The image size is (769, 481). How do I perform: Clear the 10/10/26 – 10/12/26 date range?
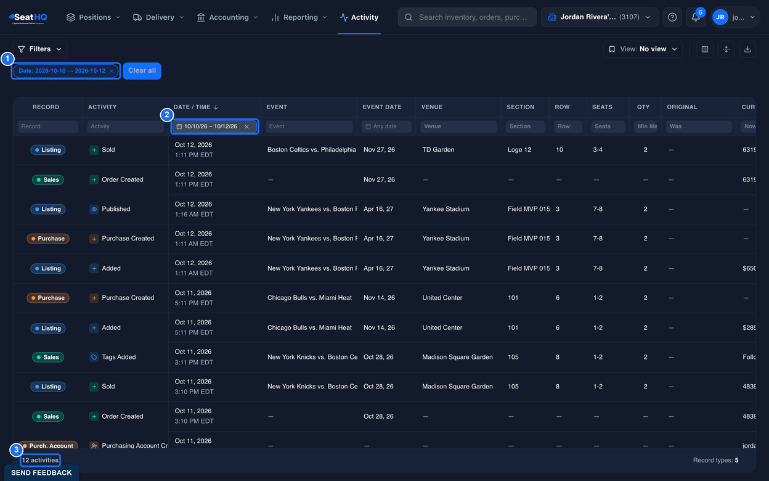(x=246, y=126)
